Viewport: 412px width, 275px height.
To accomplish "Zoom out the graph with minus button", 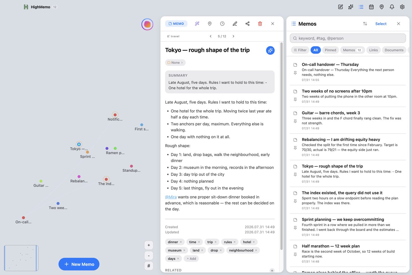I will coord(149,256).
